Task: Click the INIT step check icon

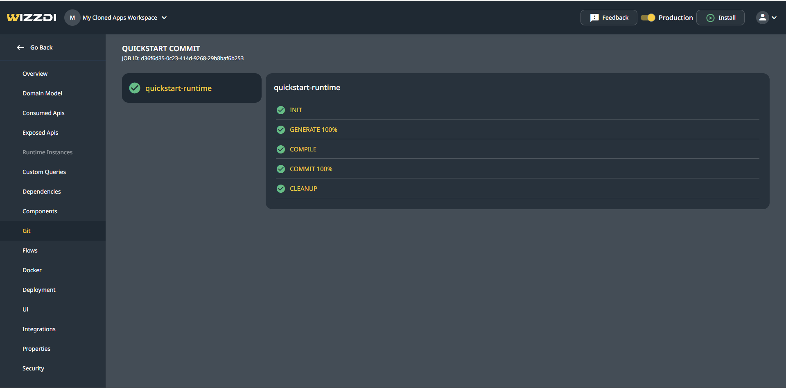Action: (x=281, y=110)
